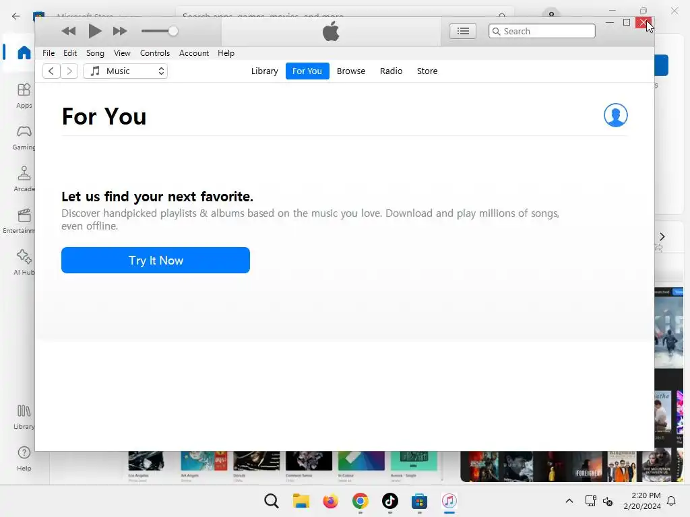
Task: Click the fast forward next track button
Action: 120,31
